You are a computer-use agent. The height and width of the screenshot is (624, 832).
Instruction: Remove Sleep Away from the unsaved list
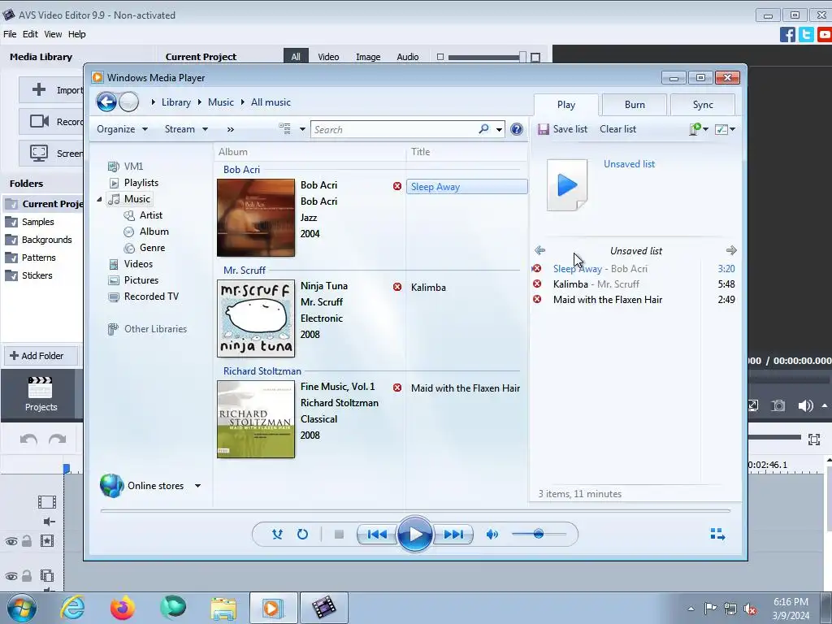pos(537,268)
